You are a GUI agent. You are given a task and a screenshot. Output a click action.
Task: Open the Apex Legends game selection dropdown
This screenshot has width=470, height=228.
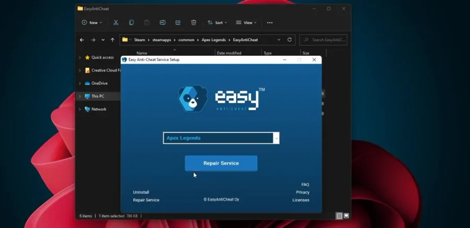click(x=276, y=138)
